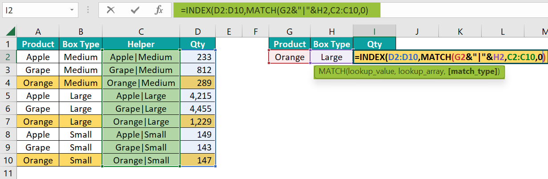Click Apple|Large helper cell

(x=141, y=96)
